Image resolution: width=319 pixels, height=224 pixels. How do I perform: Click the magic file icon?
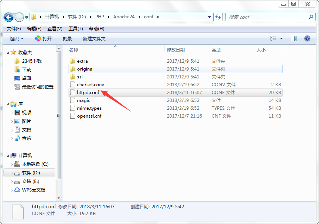(73, 100)
